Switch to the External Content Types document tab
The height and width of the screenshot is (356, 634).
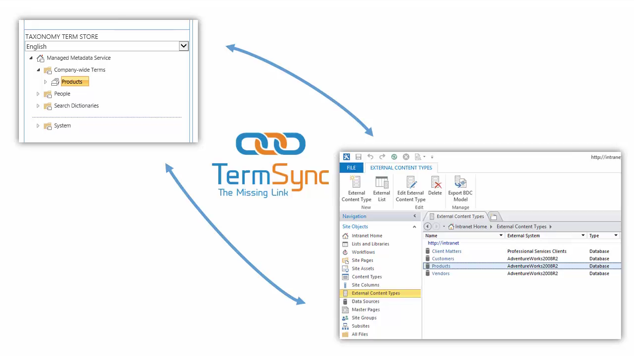pyautogui.click(x=456, y=217)
